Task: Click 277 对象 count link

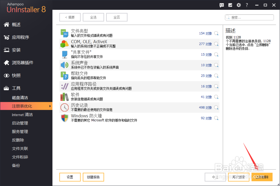Action: [x=205, y=44]
